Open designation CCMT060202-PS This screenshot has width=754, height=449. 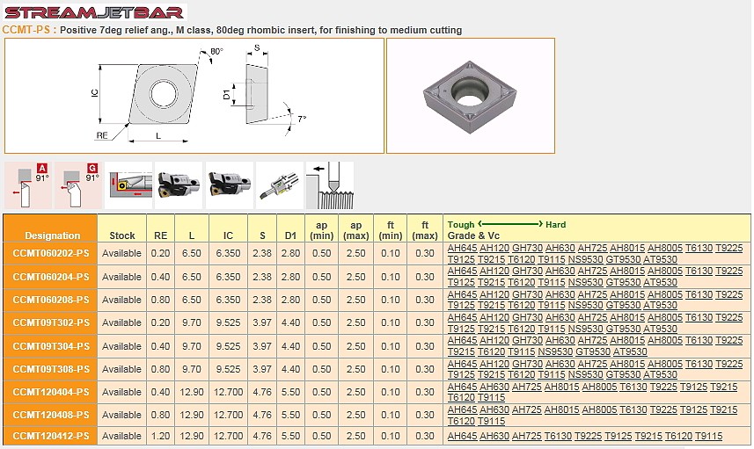pyautogui.click(x=51, y=253)
